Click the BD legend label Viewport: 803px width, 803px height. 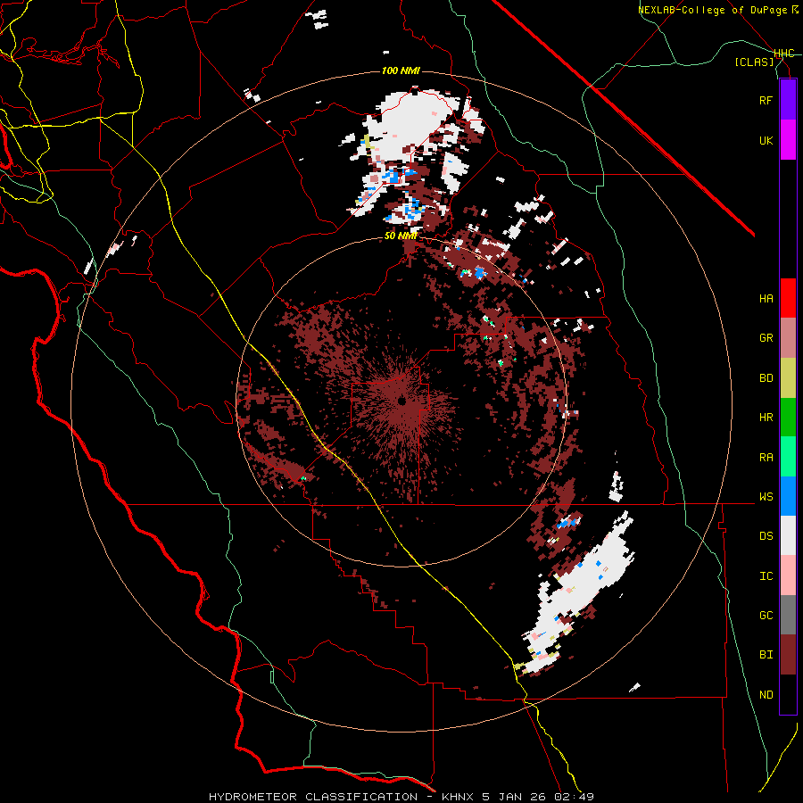(766, 378)
